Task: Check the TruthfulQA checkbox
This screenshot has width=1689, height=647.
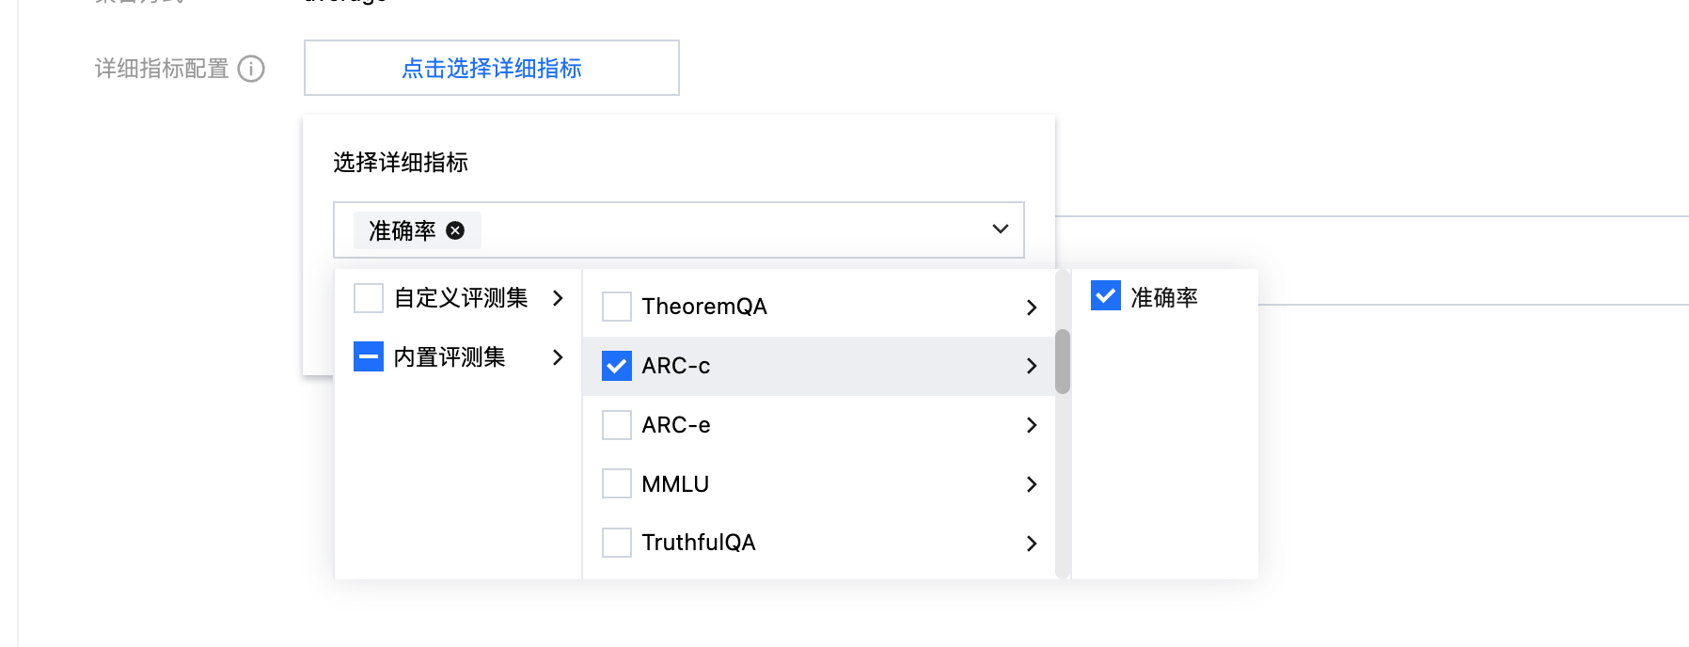Action: tap(617, 543)
